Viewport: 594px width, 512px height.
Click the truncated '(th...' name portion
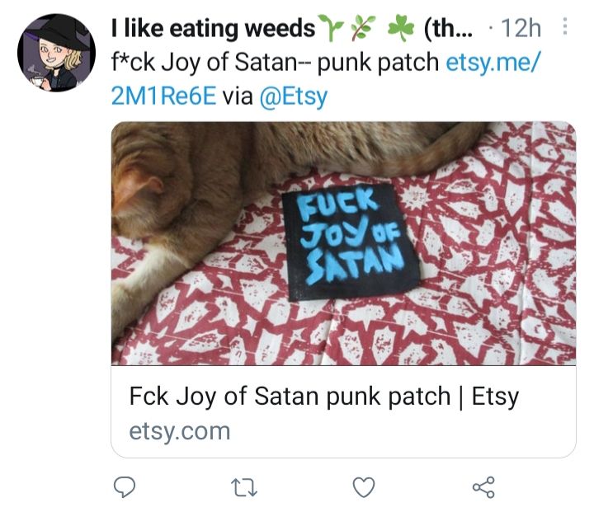pyautogui.click(x=449, y=29)
